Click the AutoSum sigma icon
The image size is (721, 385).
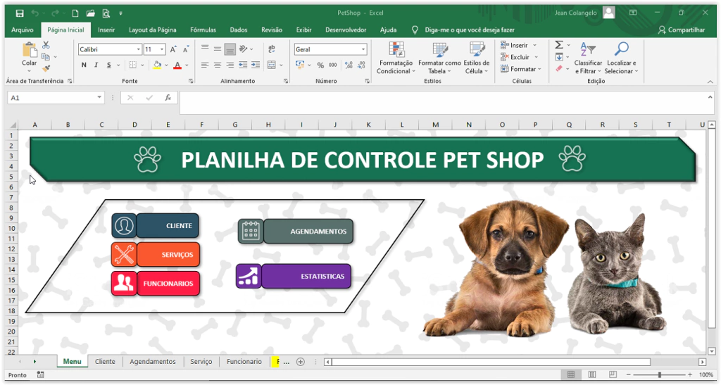(x=559, y=45)
